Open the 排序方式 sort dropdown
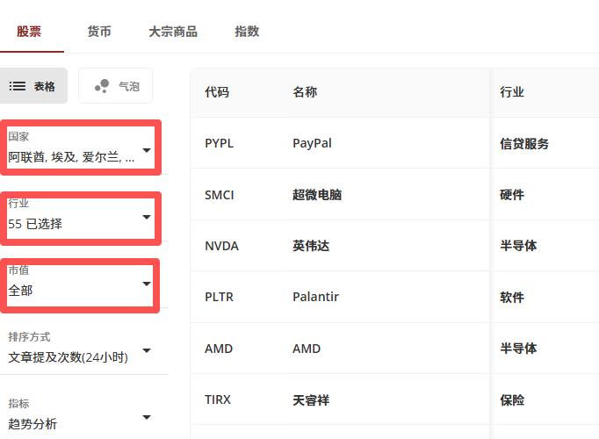The image size is (599, 439). click(81, 349)
